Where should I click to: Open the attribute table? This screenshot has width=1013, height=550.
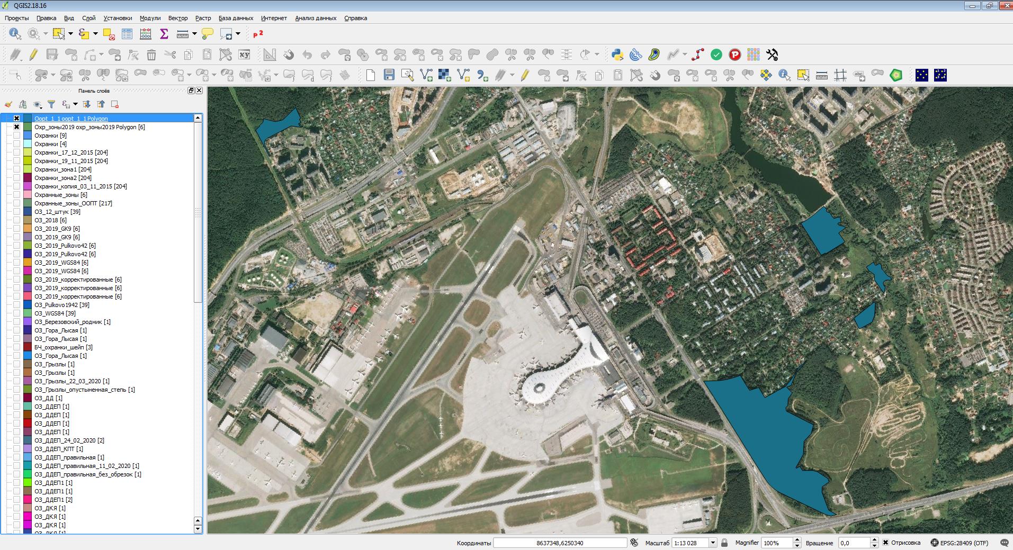pos(127,34)
